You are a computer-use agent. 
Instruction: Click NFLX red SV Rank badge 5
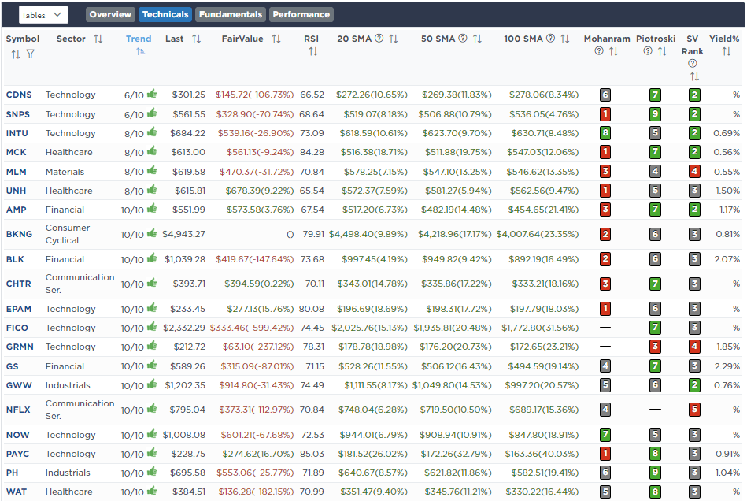tap(694, 410)
